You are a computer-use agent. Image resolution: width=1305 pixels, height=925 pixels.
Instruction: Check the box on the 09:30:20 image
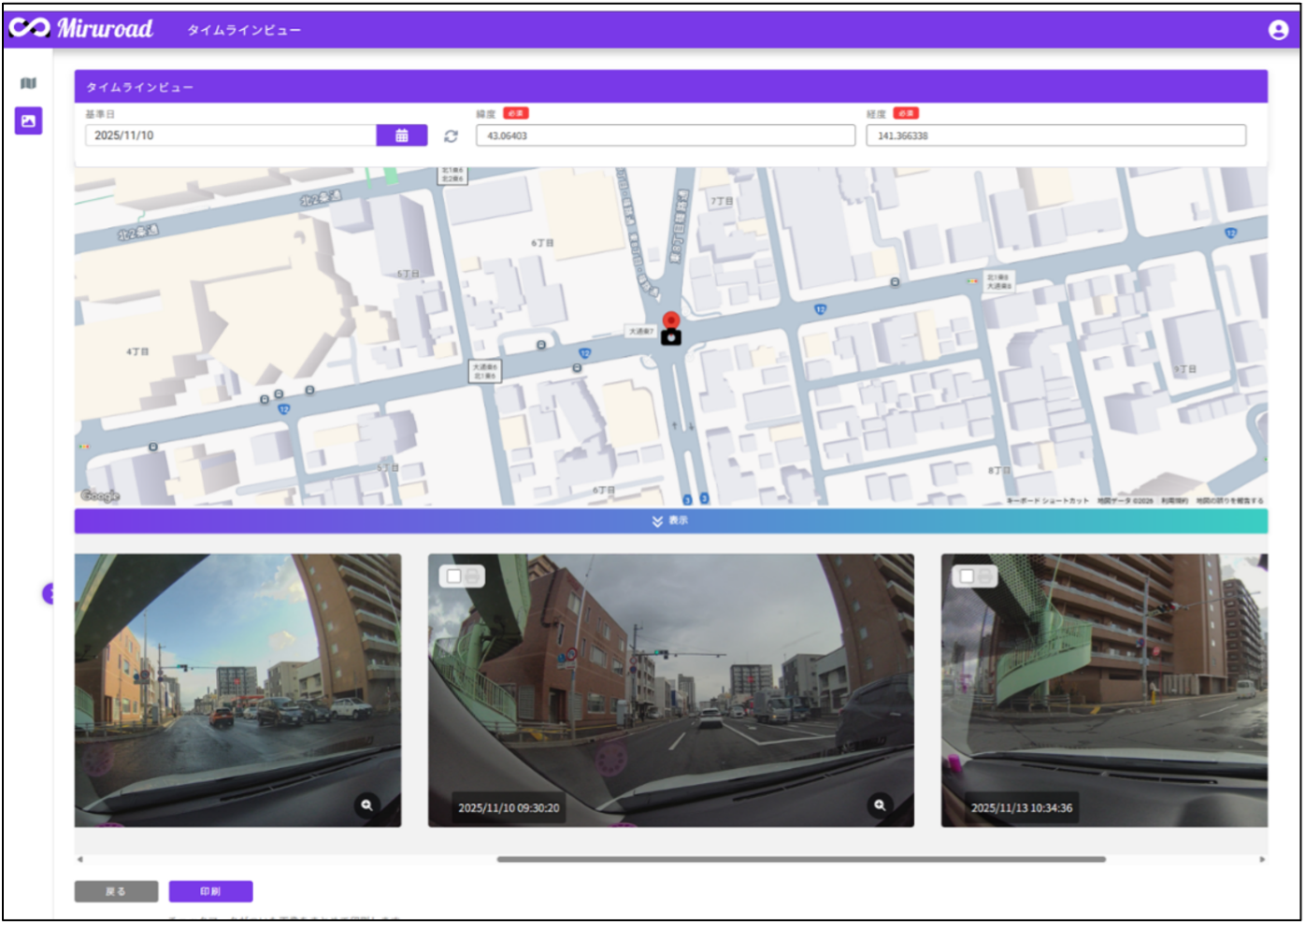click(x=454, y=576)
